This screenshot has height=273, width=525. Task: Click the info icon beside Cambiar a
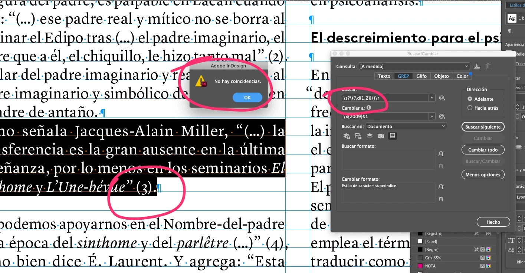click(369, 108)
